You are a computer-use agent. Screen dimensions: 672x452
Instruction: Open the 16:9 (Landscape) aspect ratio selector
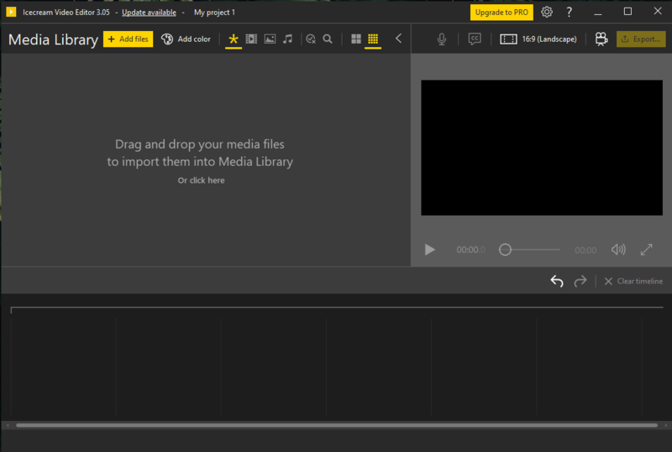point(538,39)
